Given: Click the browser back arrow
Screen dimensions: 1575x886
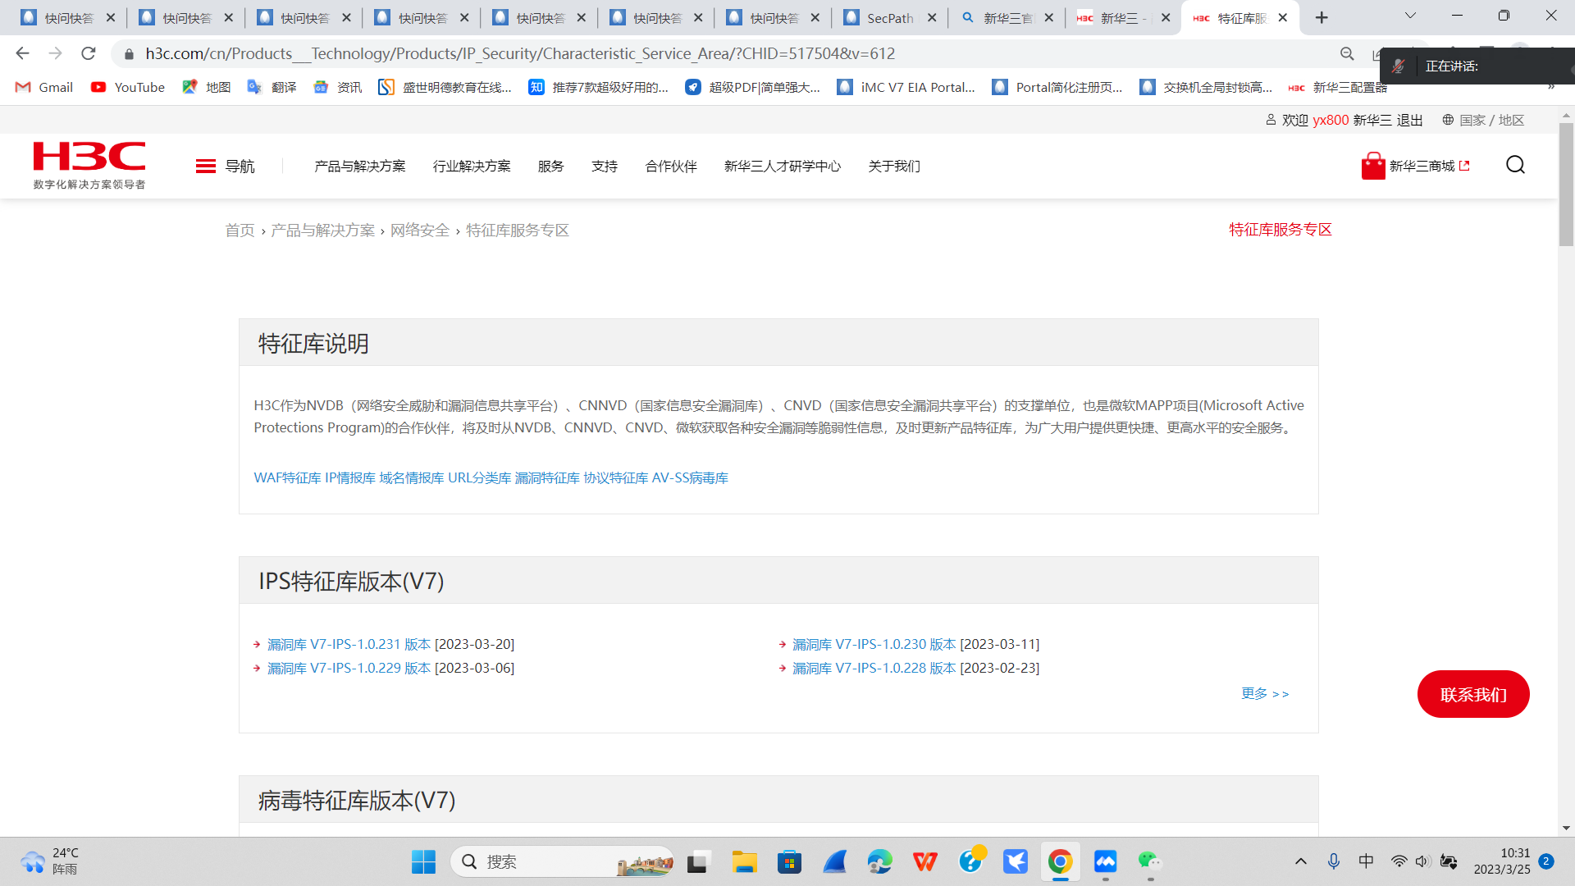Looking at the screenshot, I should coord(22,53).
